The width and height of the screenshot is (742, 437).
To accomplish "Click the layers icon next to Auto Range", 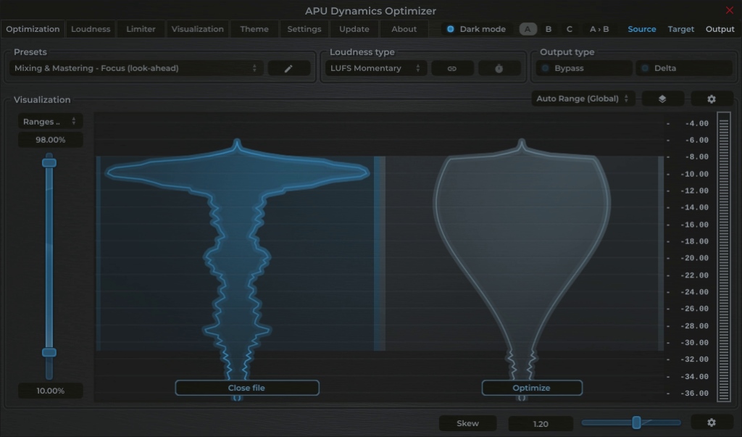I will (x=662, y=98).
